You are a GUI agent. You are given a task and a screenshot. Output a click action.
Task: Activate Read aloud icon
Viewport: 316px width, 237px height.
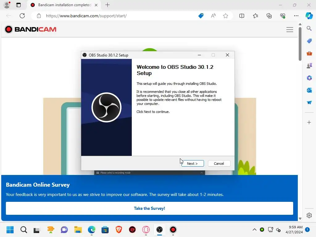tap(213, 16)
